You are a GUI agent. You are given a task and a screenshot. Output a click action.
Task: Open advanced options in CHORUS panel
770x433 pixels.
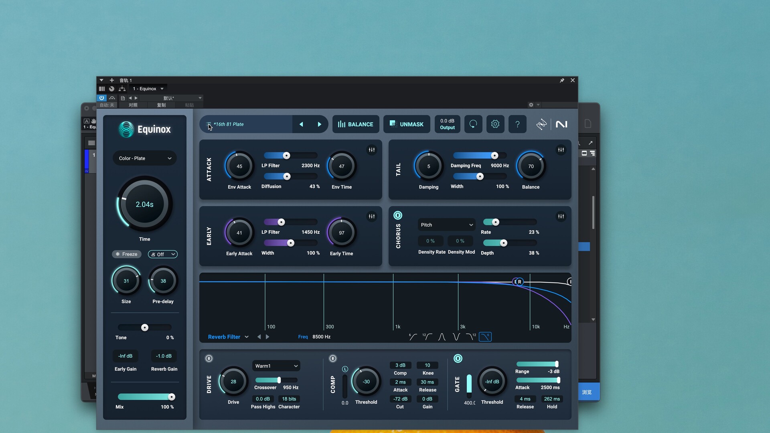coord(561,216)
